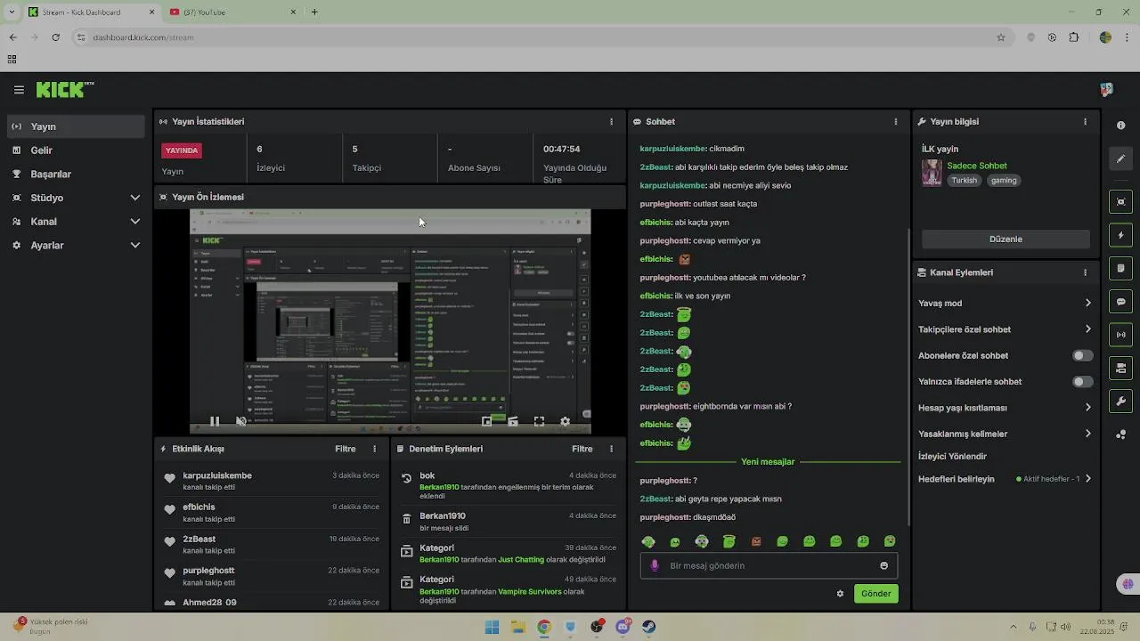Select Başarılar in the left sidebar

coord(76,174)
